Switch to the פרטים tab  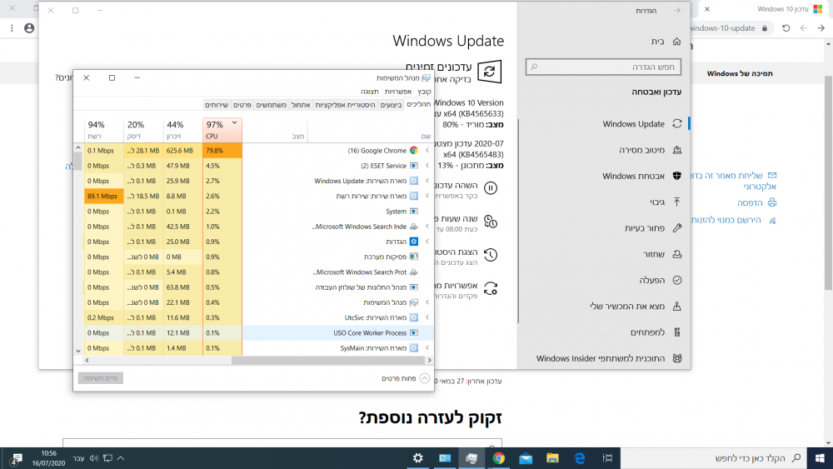(x=242, y=105)
